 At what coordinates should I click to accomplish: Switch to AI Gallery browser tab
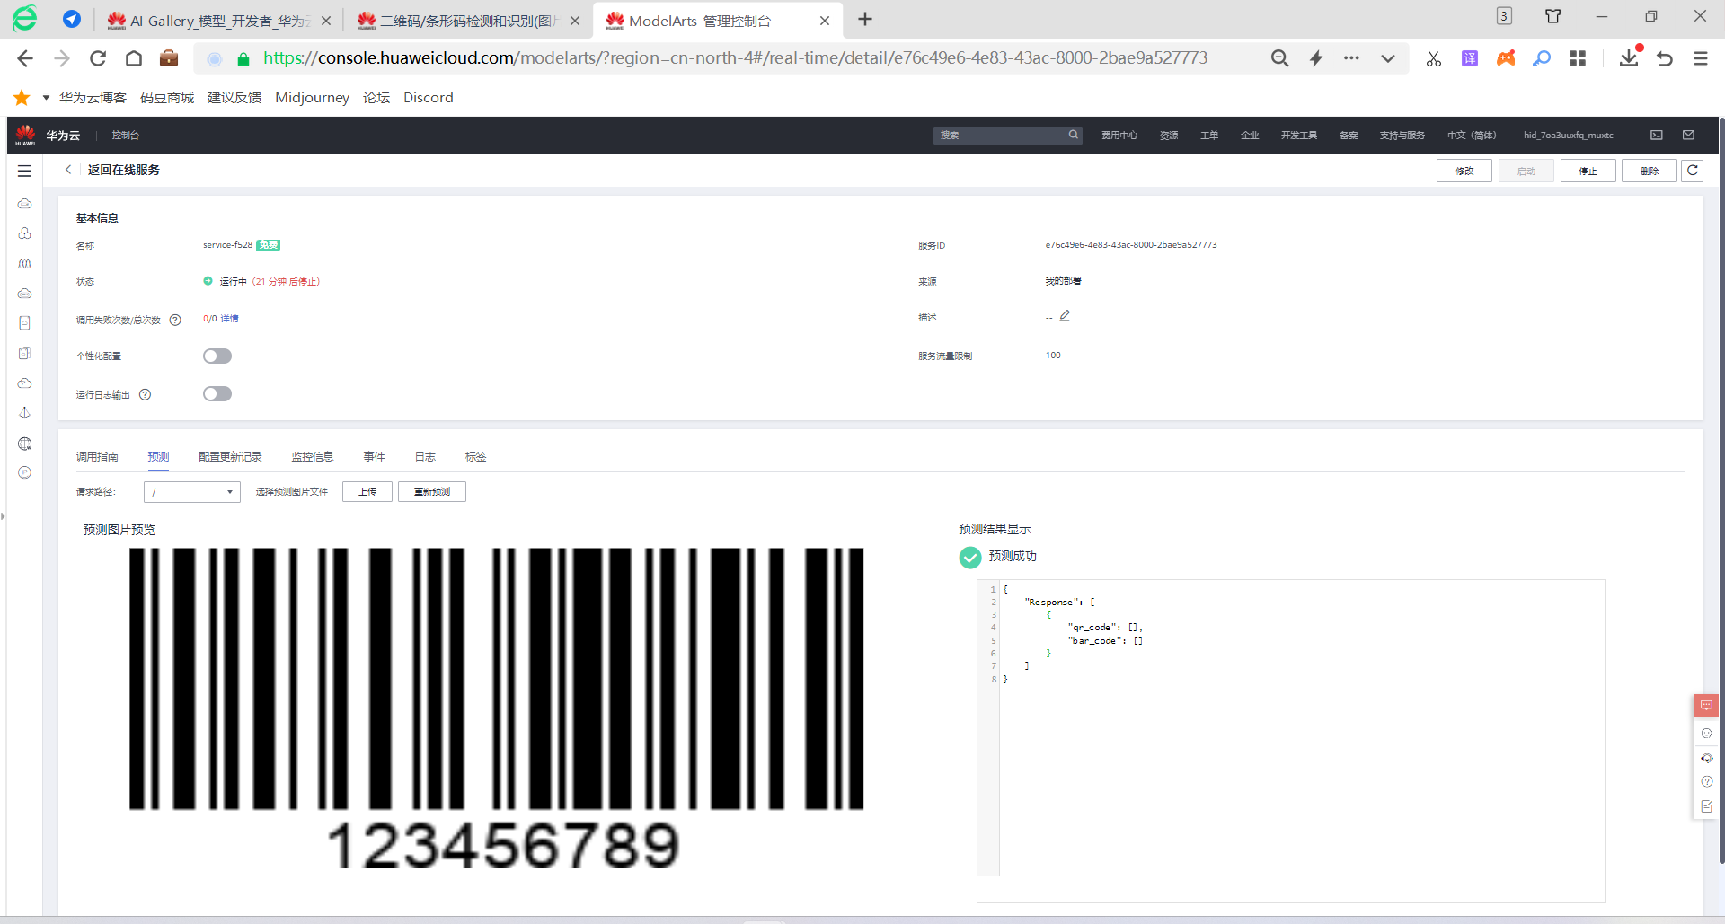(218, 20)
